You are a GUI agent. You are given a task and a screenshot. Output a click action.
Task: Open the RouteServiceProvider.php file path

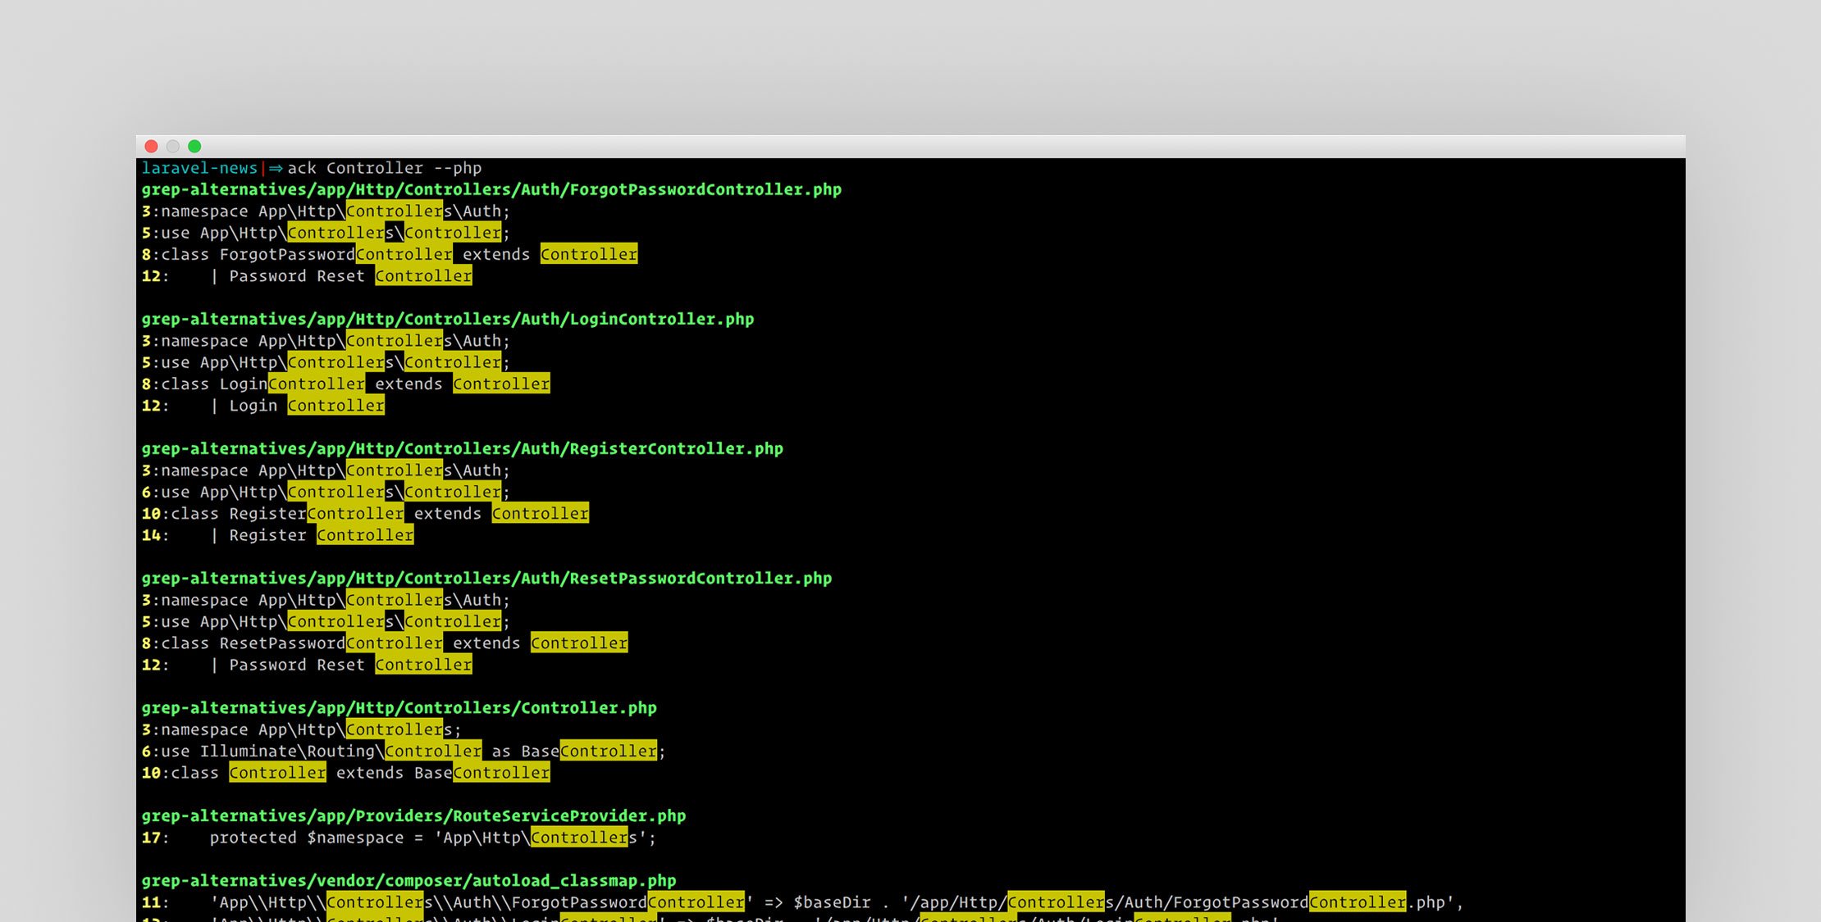[414, 816]
